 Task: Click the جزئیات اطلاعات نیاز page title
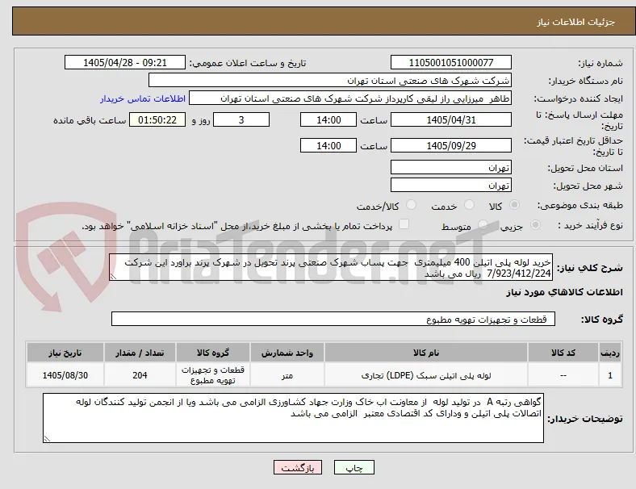[x=576, y=22]
